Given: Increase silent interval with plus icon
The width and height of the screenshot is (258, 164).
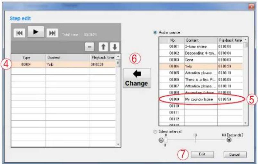Looking at the screenshot, I should click(229, 140).
